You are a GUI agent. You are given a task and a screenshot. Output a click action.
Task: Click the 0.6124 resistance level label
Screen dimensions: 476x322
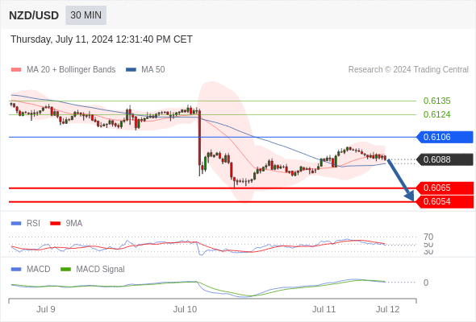pos(436,114)
